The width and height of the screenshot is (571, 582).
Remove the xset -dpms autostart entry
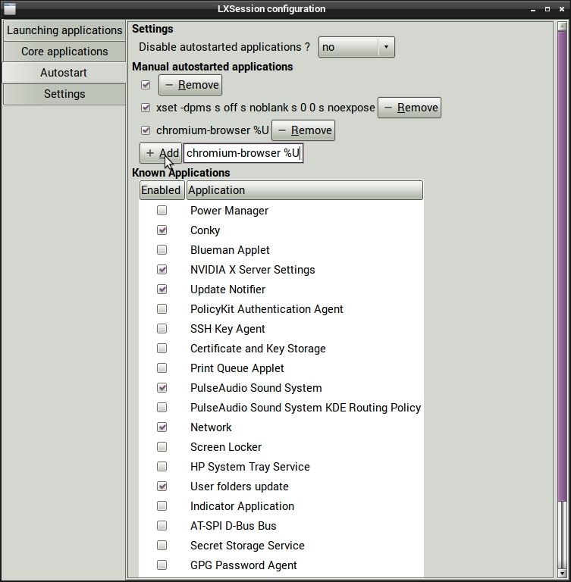click(x=409, y=108)
